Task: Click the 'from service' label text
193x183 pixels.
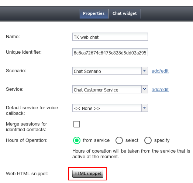Action: [x=96, y=140]
